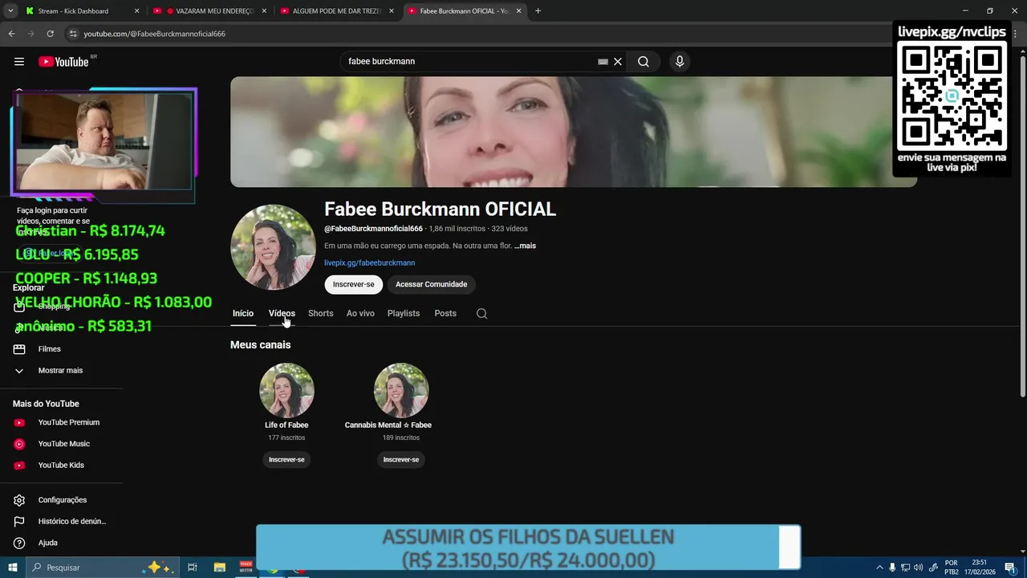1027x578 pixels.
Task: Click the '1,86 mil inscritos' text
Action: (x=457, y=229)
